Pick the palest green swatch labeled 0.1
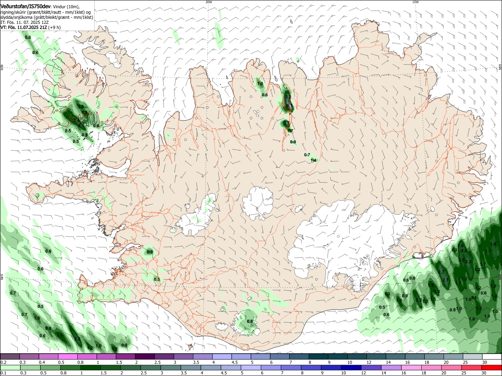The height and width of the screenshot is (376, 502). 10,368
